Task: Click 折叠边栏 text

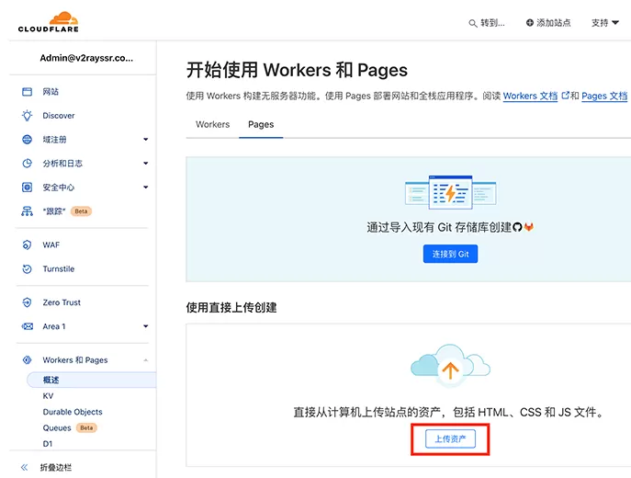Action: (x=55, y=467)
